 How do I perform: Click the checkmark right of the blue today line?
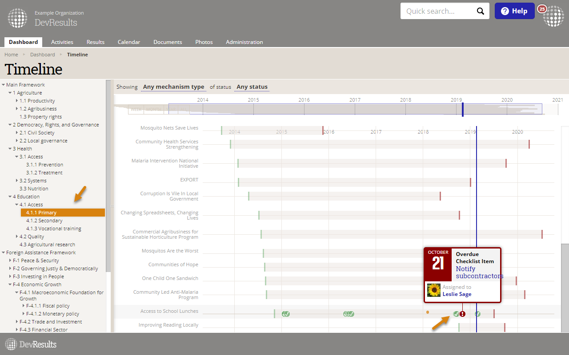click(478, 314)
